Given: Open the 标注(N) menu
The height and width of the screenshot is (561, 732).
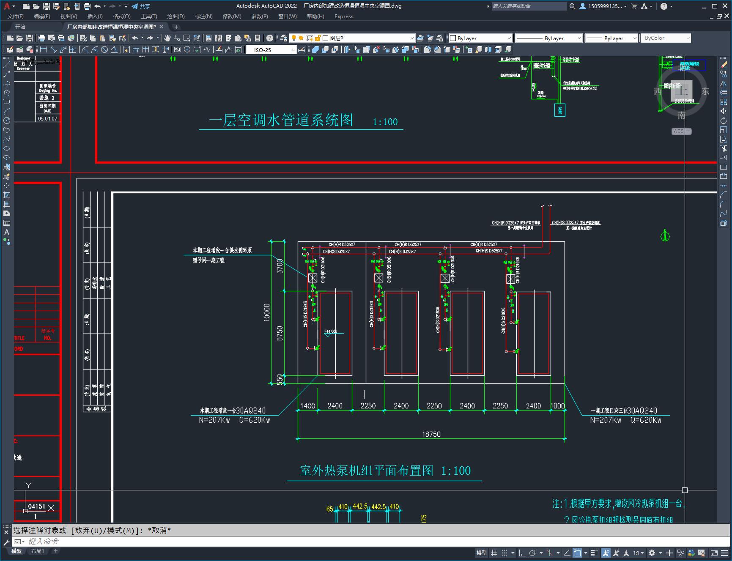Looking at the screenshot, I should pyautogui.click(x=203, y=16).
